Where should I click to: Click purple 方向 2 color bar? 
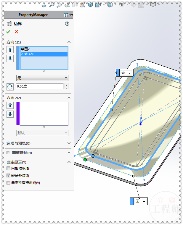point(18,114)
